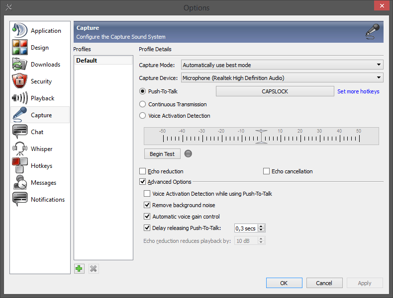Screen dimensions: 393x298
Task: Enable Echo reduction checkbox
Action: (x=142, y=171)
